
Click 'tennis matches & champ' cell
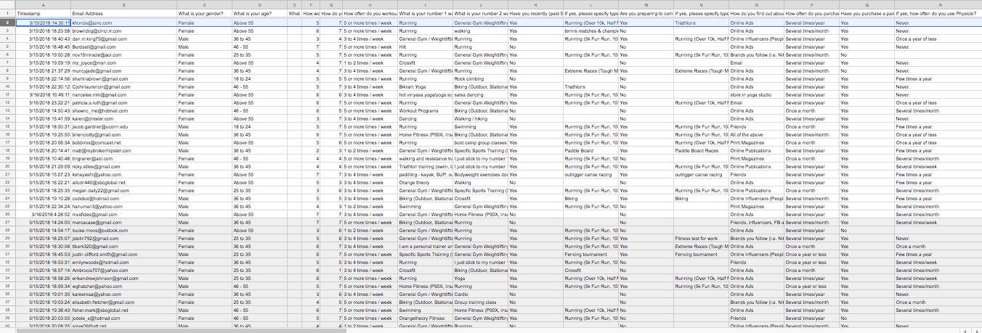[x=590, y=31]
